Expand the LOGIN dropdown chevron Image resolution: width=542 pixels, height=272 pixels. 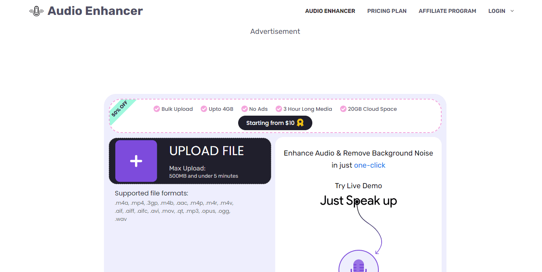pos(512,11)
